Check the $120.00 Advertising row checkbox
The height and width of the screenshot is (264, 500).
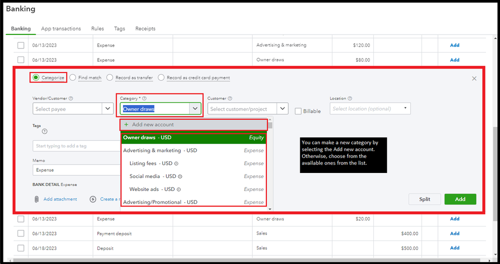tap(21, 45)
